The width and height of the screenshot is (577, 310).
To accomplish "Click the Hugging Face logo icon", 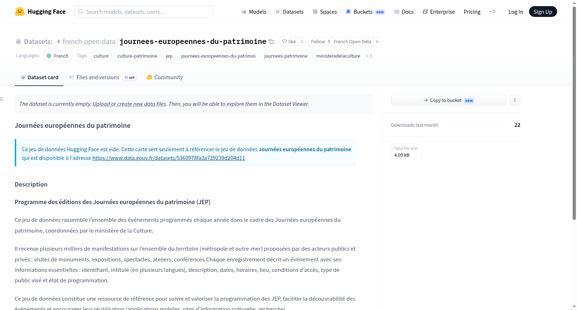I will [x=20, y=12].
